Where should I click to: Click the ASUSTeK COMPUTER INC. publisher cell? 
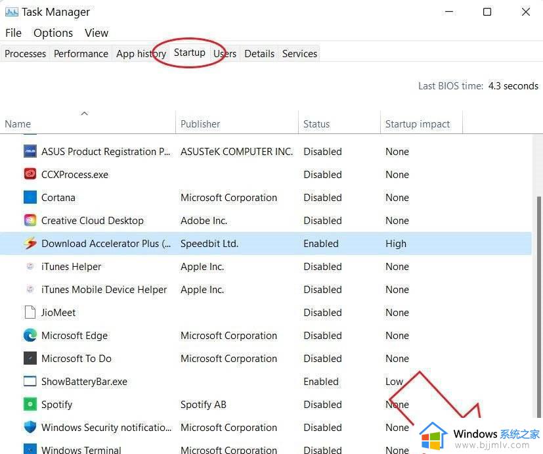[236, 152]
